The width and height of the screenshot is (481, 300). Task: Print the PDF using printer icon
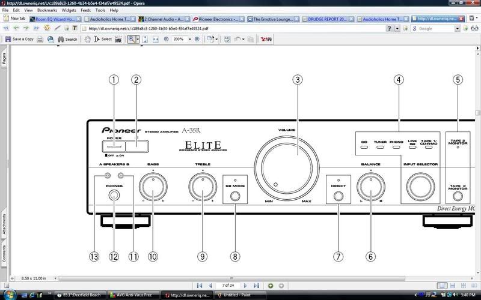pos(40,39)
